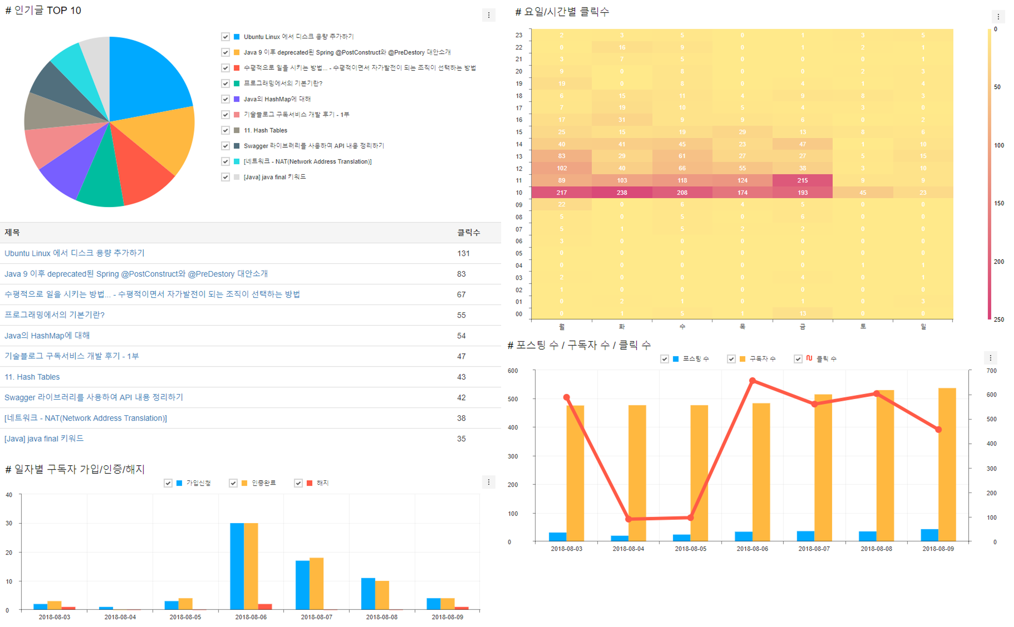Click the 클릭 수 line point at 2018-08-06
This screenshot has width=1014, height=627.
coord(752,381)
